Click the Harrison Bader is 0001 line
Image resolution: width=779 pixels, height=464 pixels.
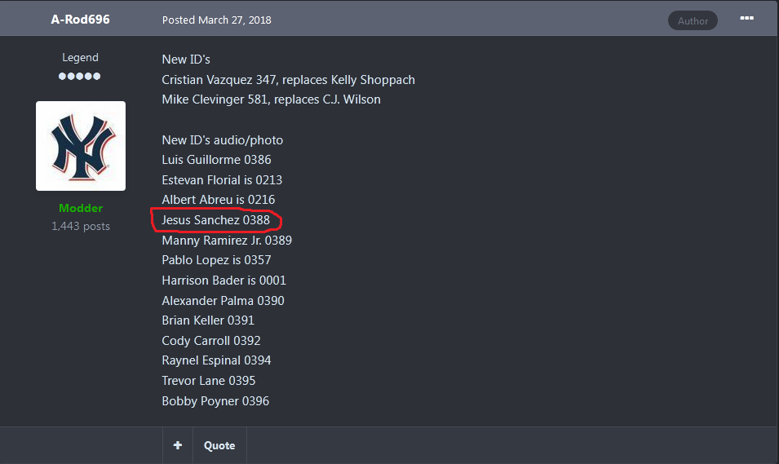coord(224,281)
